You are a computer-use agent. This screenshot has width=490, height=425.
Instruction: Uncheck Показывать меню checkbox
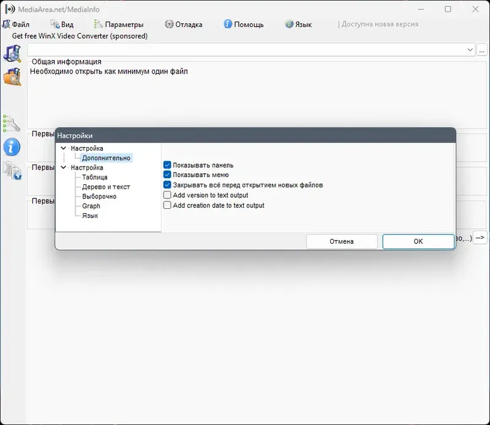[x=167, y=175]
